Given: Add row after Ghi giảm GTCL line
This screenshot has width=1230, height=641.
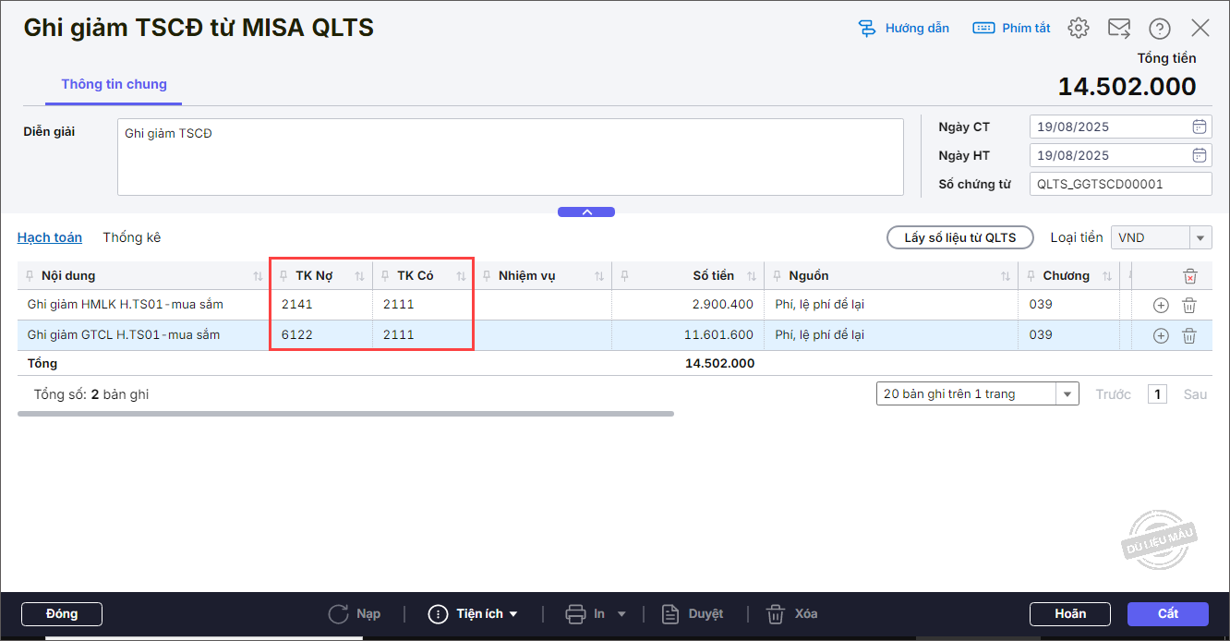Looking at the screenshot, I should tap(1161, 335).
